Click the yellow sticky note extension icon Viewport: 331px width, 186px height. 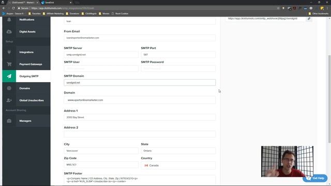click(322, 8)
